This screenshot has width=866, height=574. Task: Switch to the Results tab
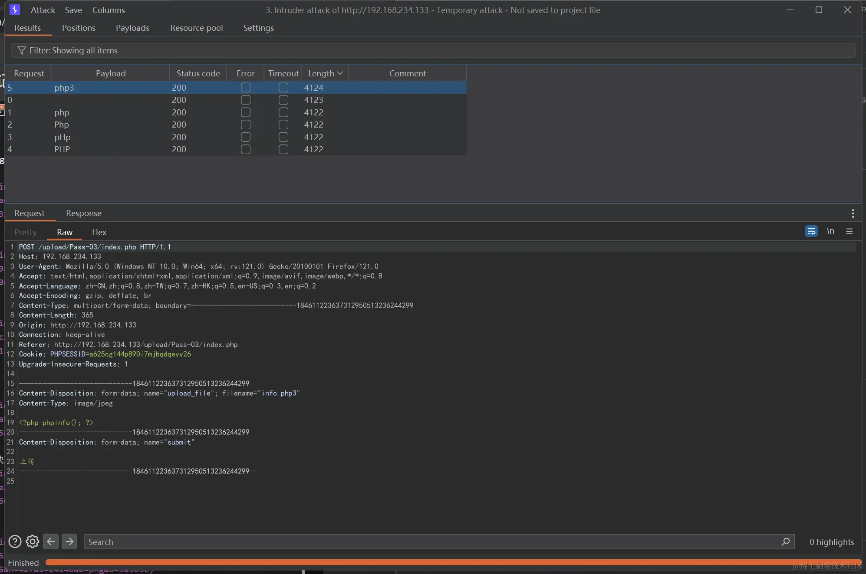click(27, 28)
